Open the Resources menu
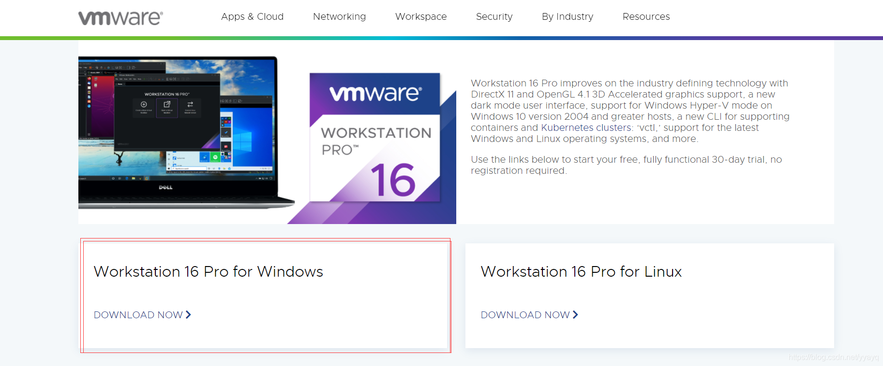Image resolution: width=883 pixels, height=366 pixels. click(646, 16)
